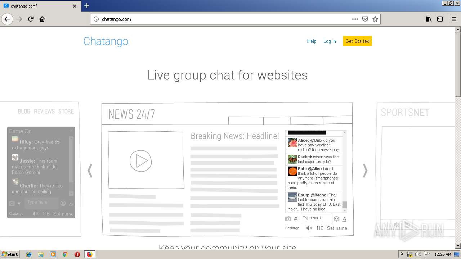Open the Chatango logo link
Viewport: 461px width, 259px height.
click(x=106, y=41)
